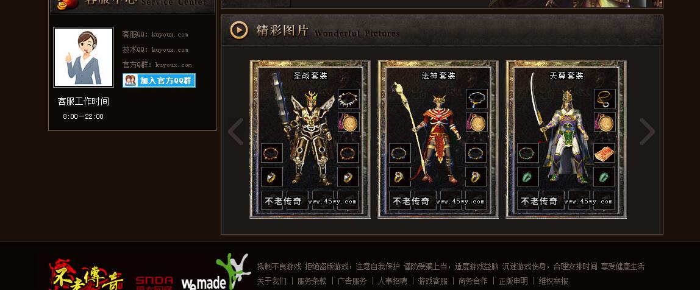
Task: Click the left carousel arrow
Action: point(236,132)
